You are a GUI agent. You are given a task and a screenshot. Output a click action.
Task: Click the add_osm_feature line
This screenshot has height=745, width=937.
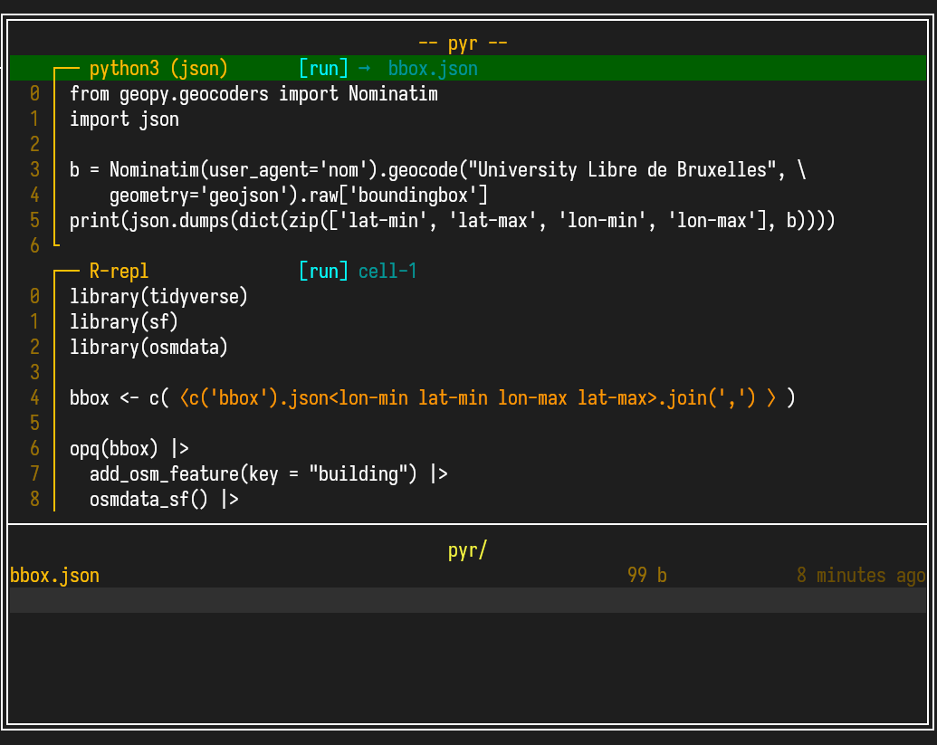click(268, 474)
